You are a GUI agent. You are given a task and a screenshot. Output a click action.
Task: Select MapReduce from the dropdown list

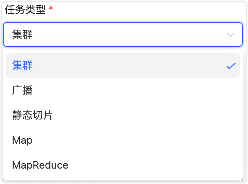pyautogui.click(x=40, y=165)
